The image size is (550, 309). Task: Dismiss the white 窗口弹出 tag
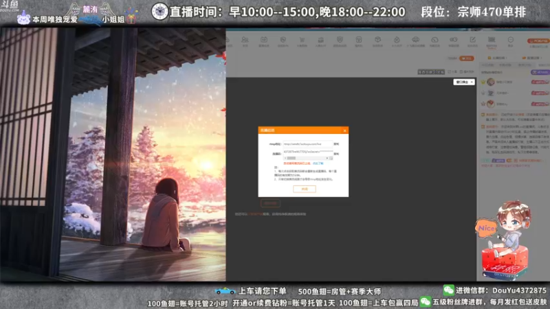[472, 82]
